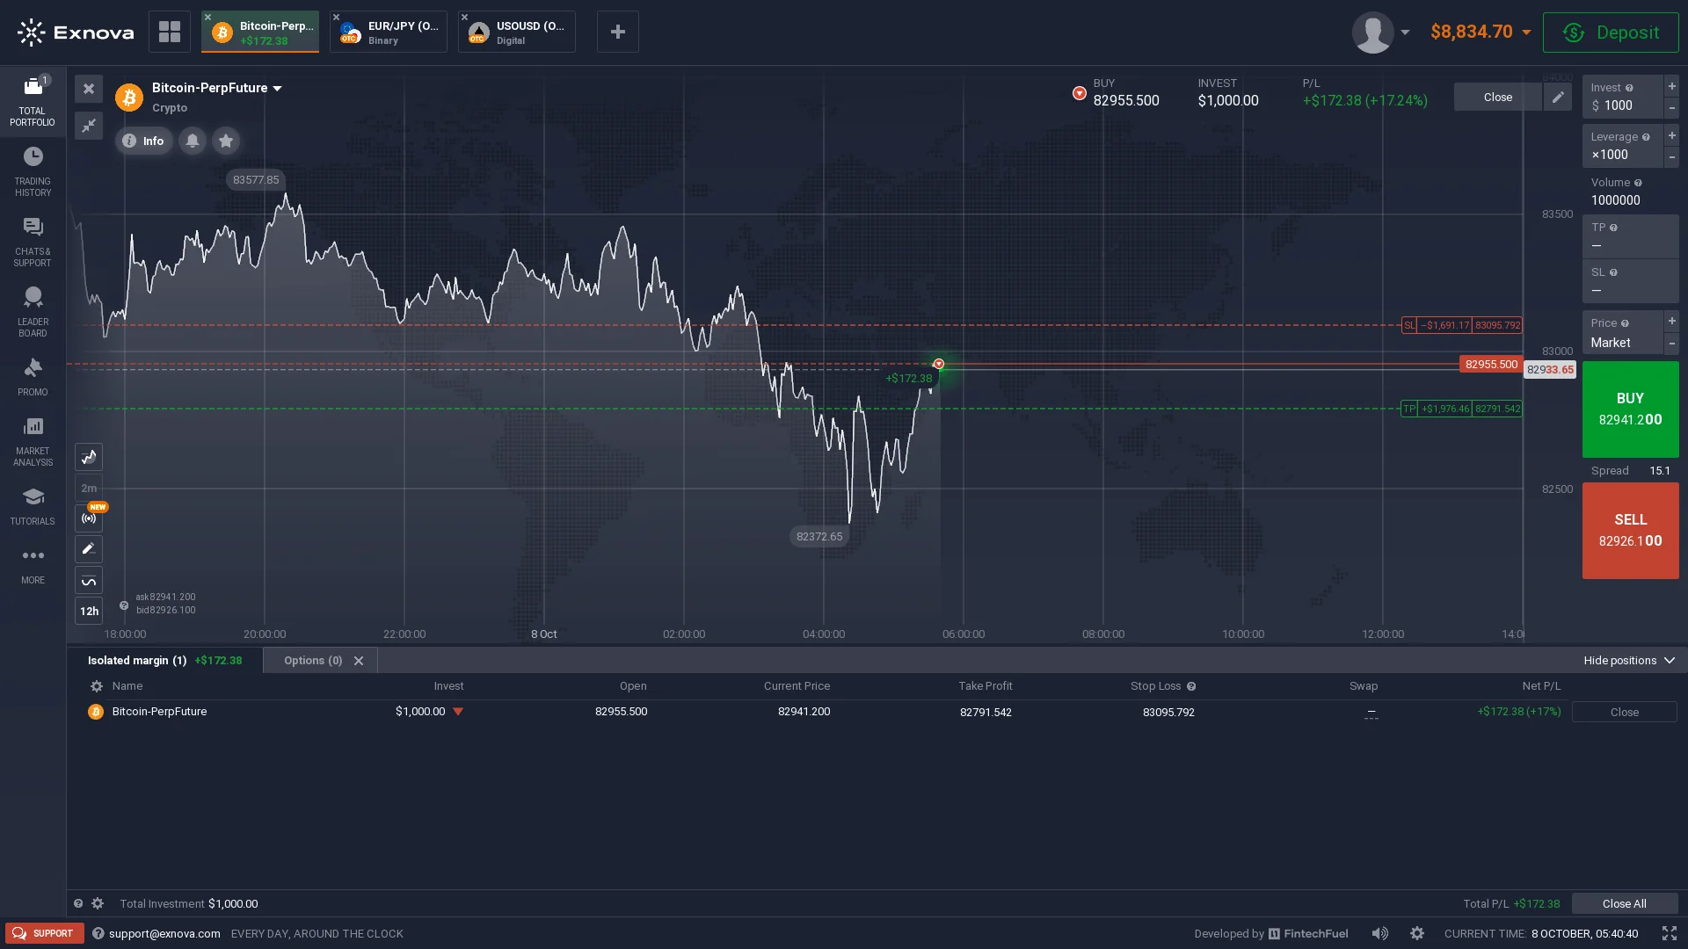Open the profile avatar dropdown arrow
This screenshot has height=949, width=1688.
click(1405, 33)
